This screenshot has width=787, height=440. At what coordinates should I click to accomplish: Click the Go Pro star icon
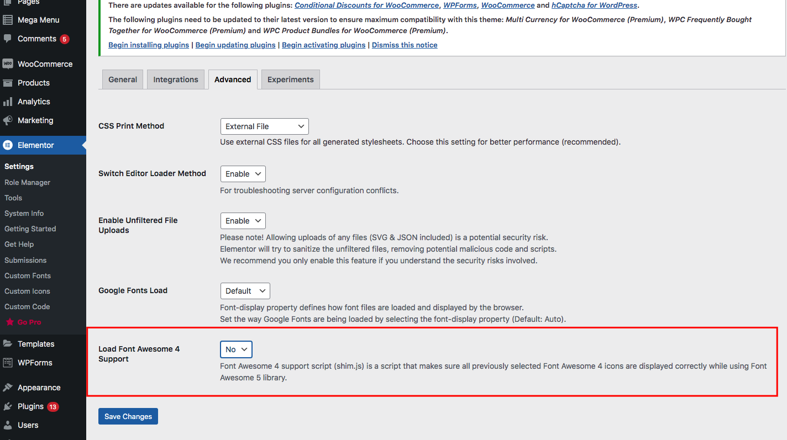[x=9, y=322]
